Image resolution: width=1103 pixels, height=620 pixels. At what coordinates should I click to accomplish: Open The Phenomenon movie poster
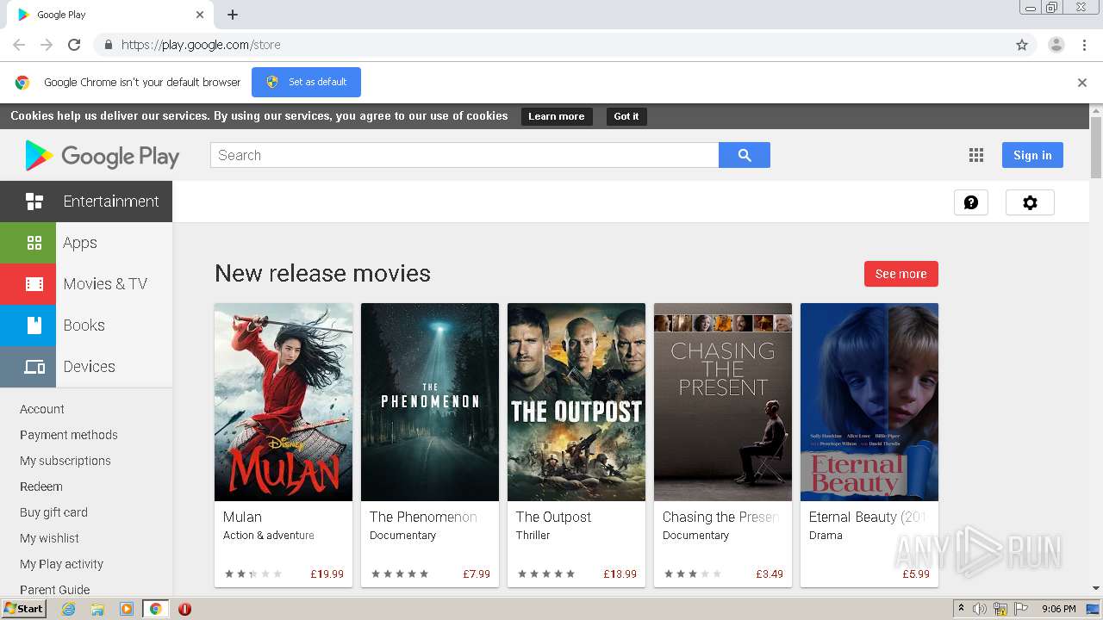point(430,402)
